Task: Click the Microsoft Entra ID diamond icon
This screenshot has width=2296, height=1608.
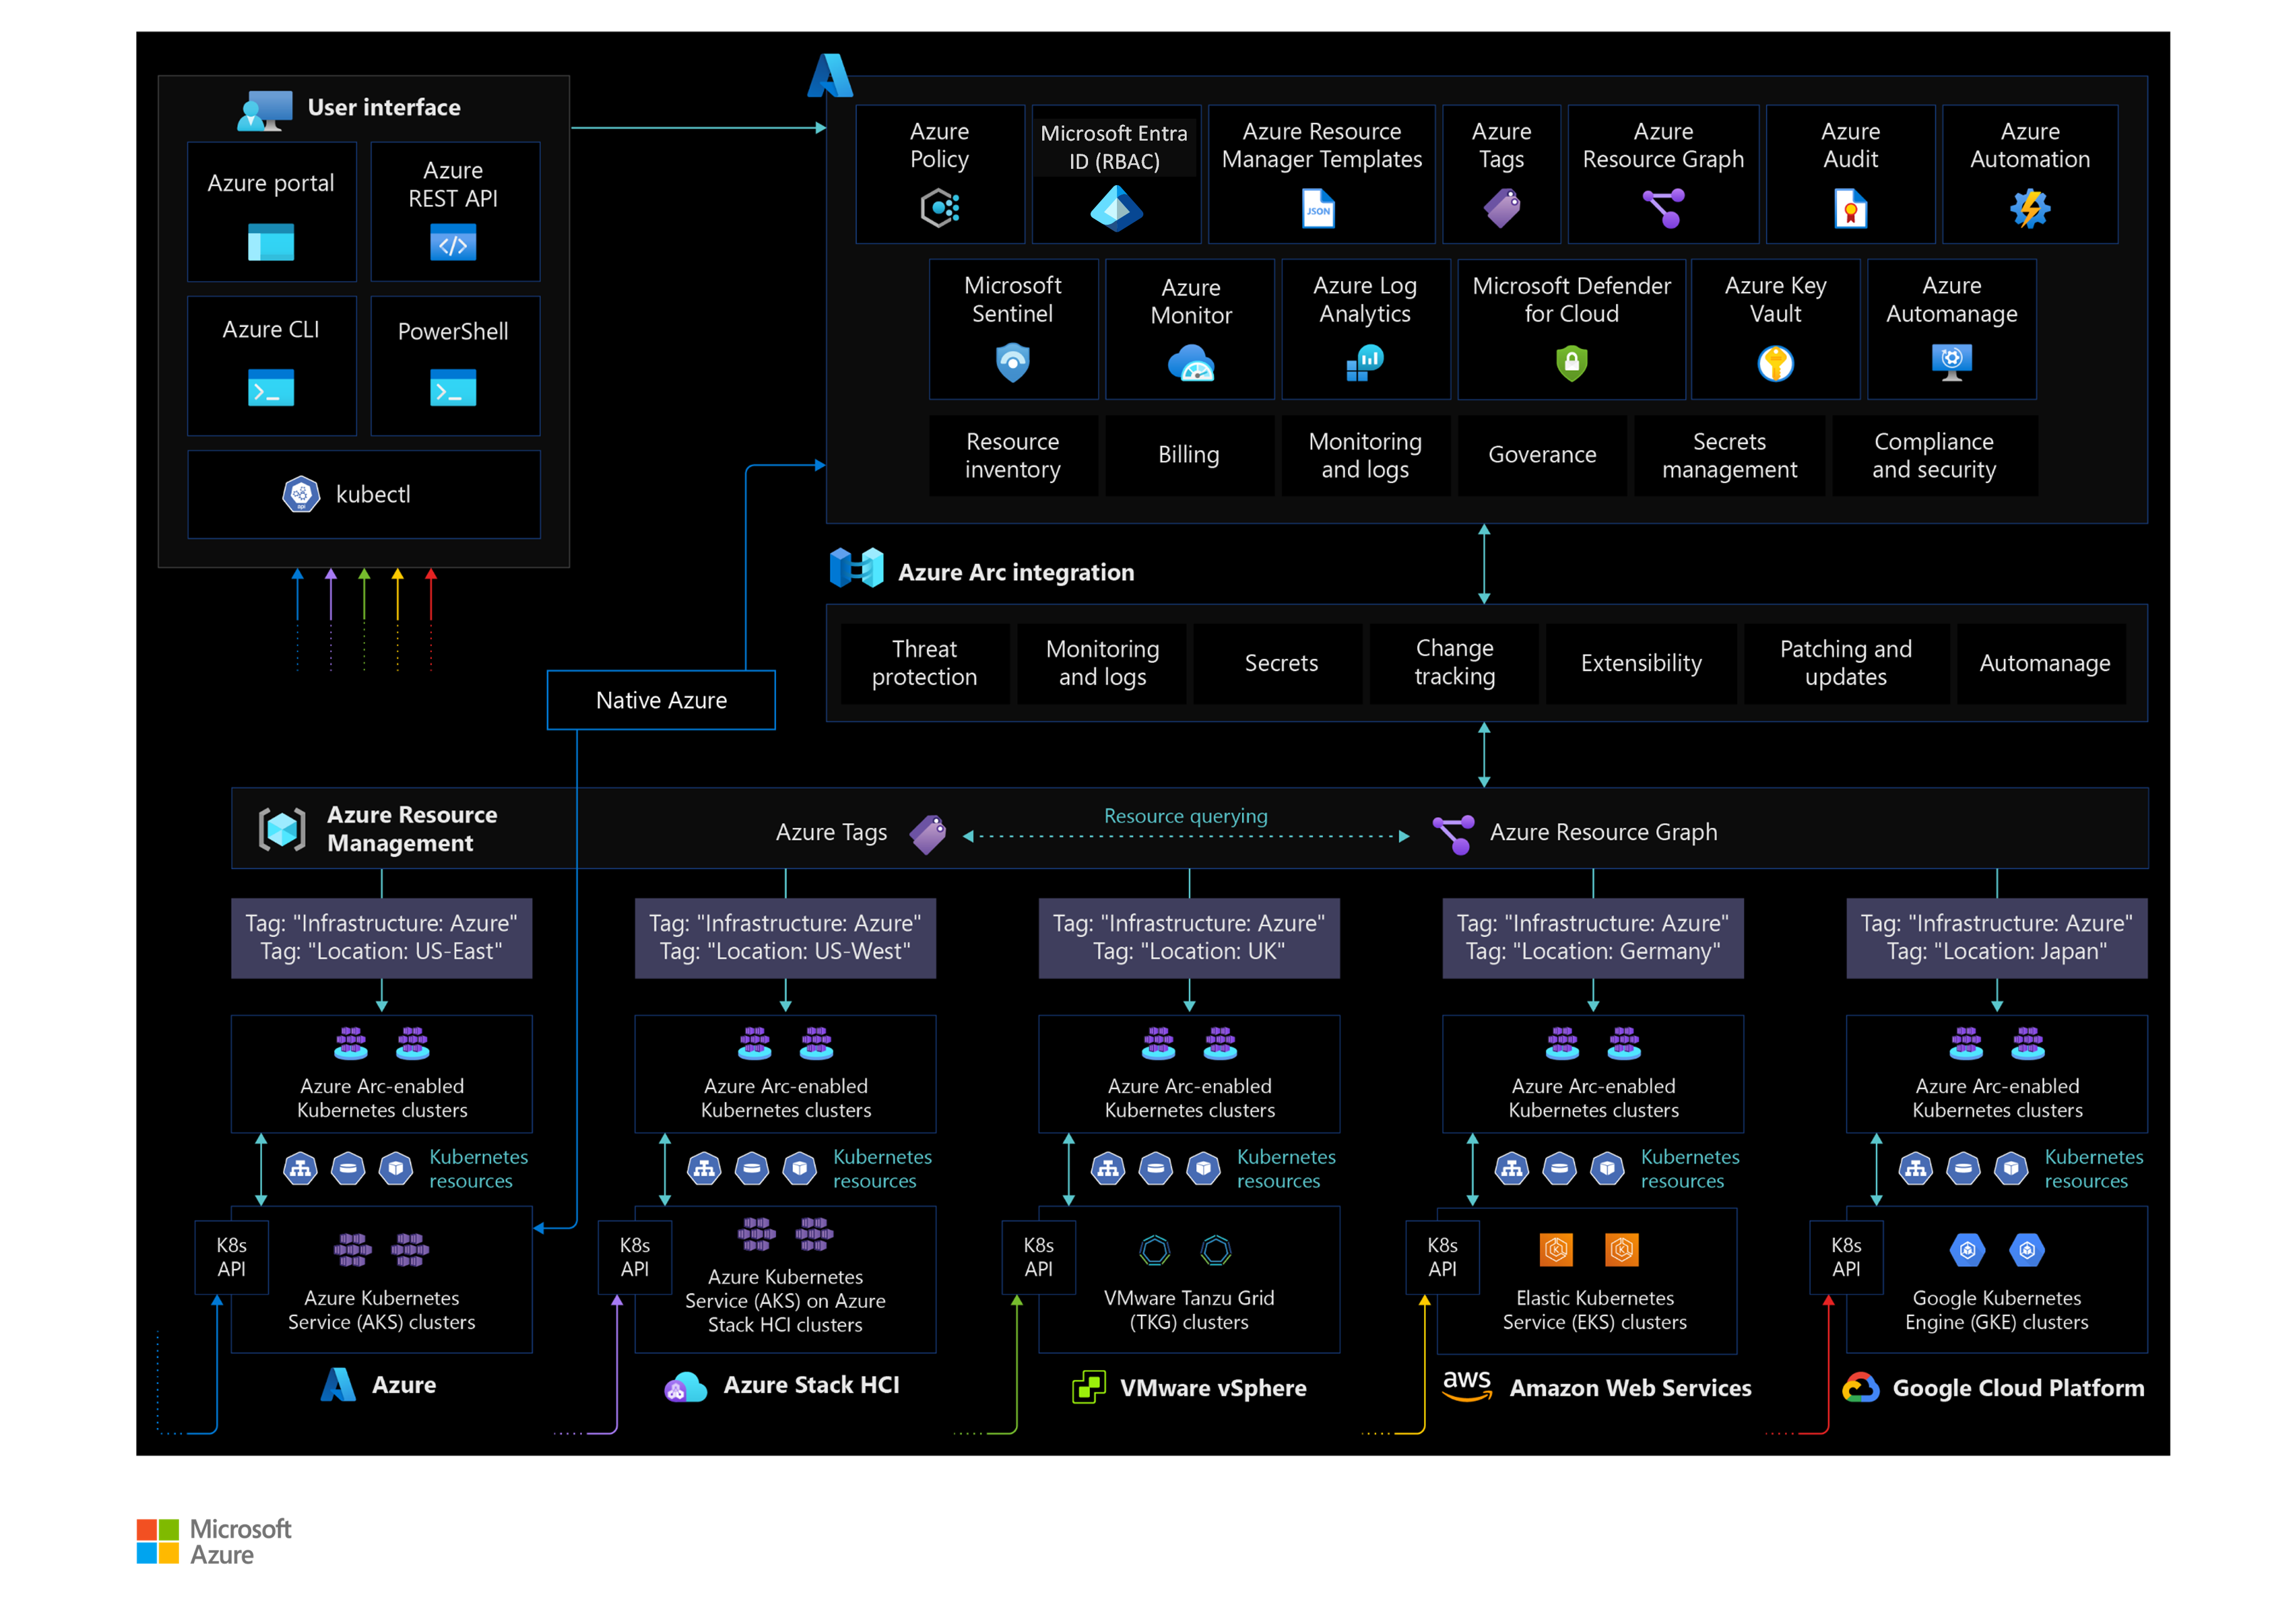Action: (1116, 209)
